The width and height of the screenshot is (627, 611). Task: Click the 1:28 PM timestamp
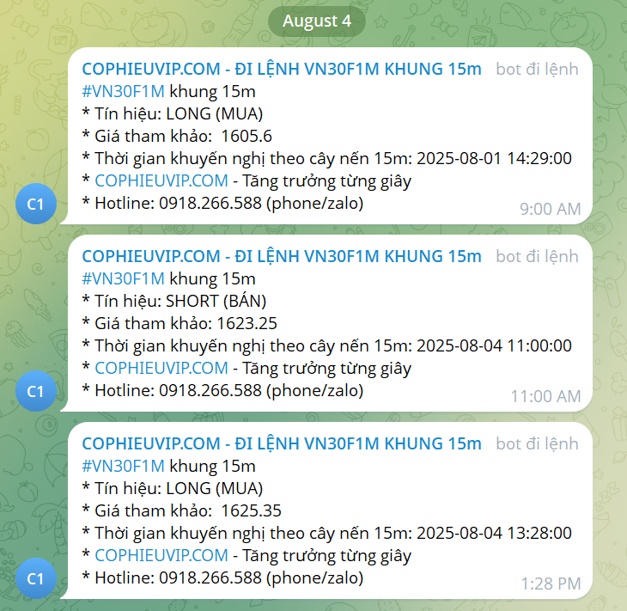(551, 584)
